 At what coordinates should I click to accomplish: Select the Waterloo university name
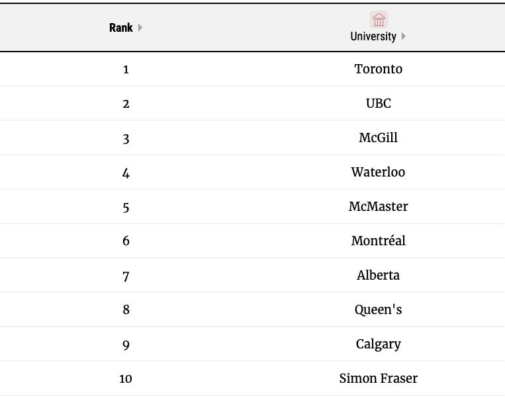click(x=378, y=172)
